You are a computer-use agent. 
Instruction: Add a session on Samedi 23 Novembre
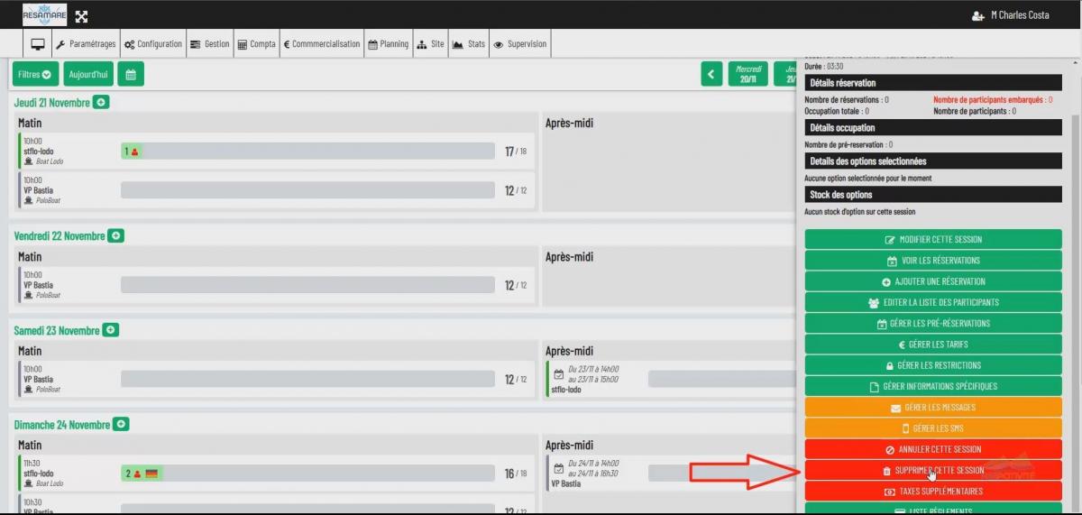click(110, 330)
